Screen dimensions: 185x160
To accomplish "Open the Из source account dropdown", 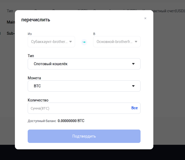I will click(x=51, y=42).
